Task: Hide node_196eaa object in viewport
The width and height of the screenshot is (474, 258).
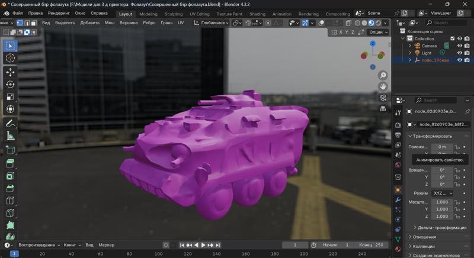Action: pyautogui.click(x=460, y=60)
